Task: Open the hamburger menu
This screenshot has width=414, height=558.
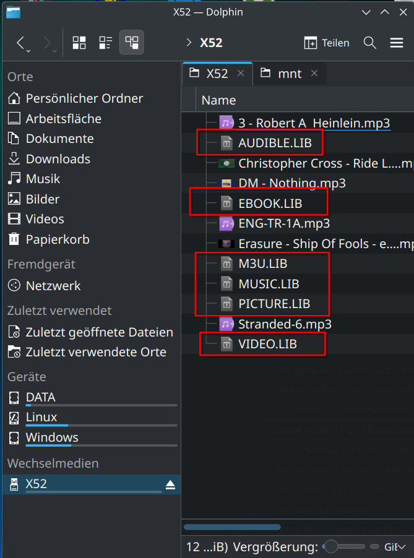Action: 397,43
